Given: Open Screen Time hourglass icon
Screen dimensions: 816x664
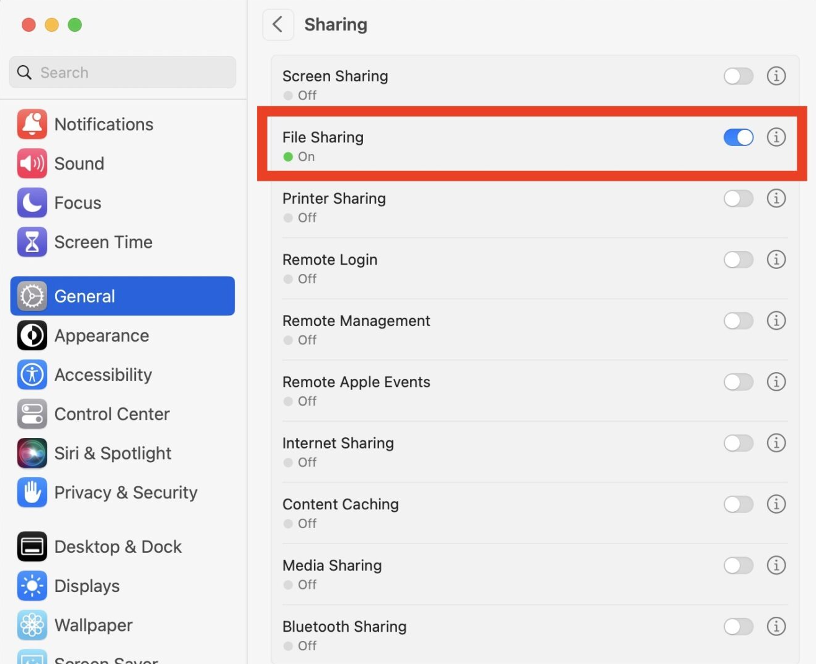Looking at the screenshot, I should pyautogui.click(x=32, y=242).
